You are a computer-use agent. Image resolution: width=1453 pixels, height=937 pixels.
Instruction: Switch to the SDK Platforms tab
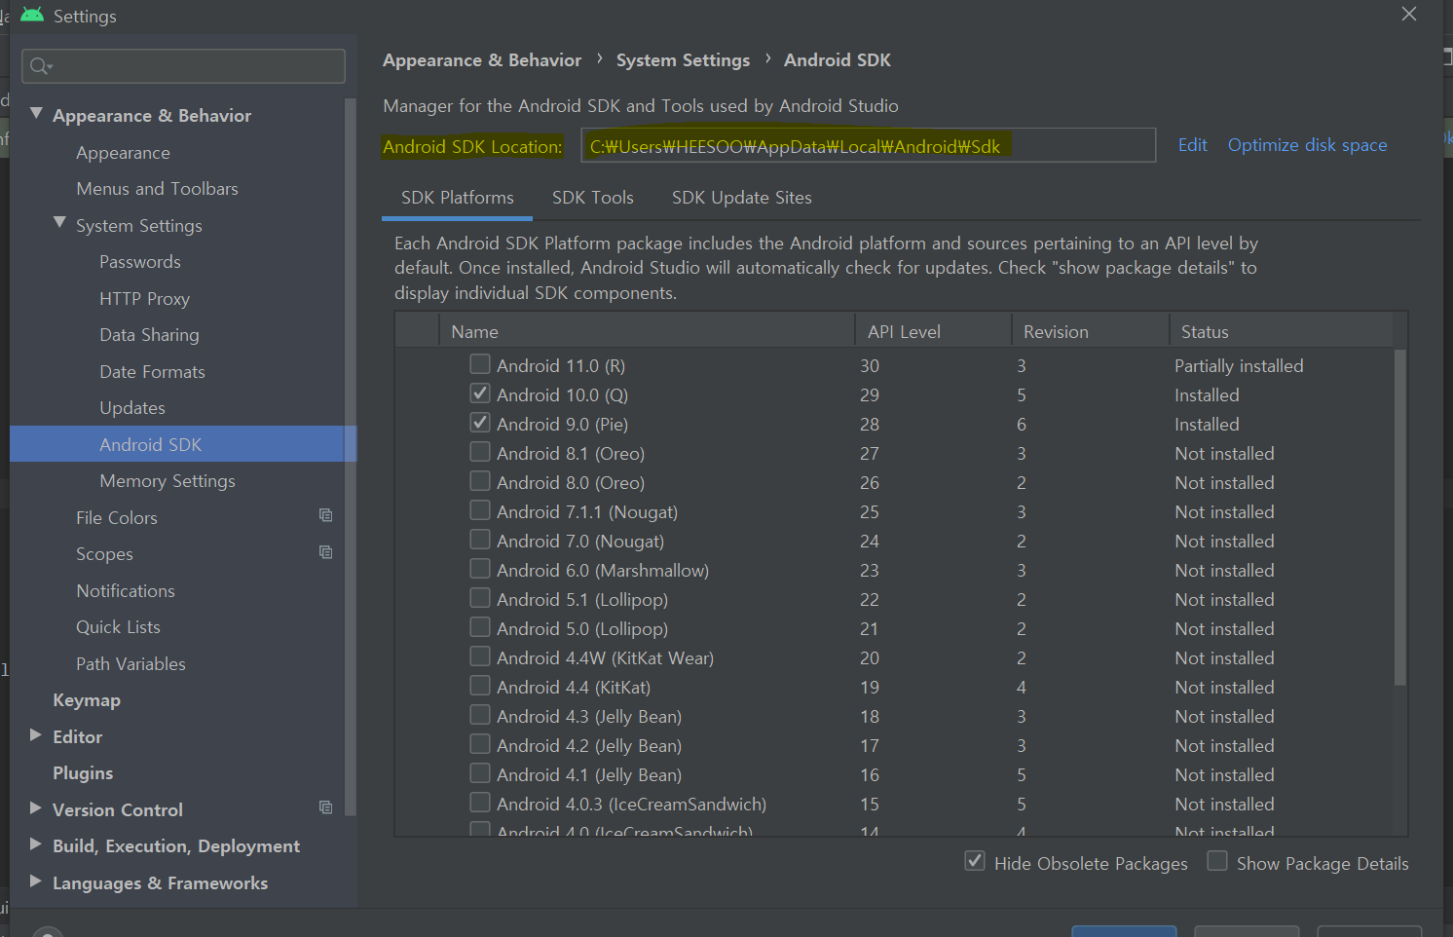pyautogui.click(x=457, y=198)
